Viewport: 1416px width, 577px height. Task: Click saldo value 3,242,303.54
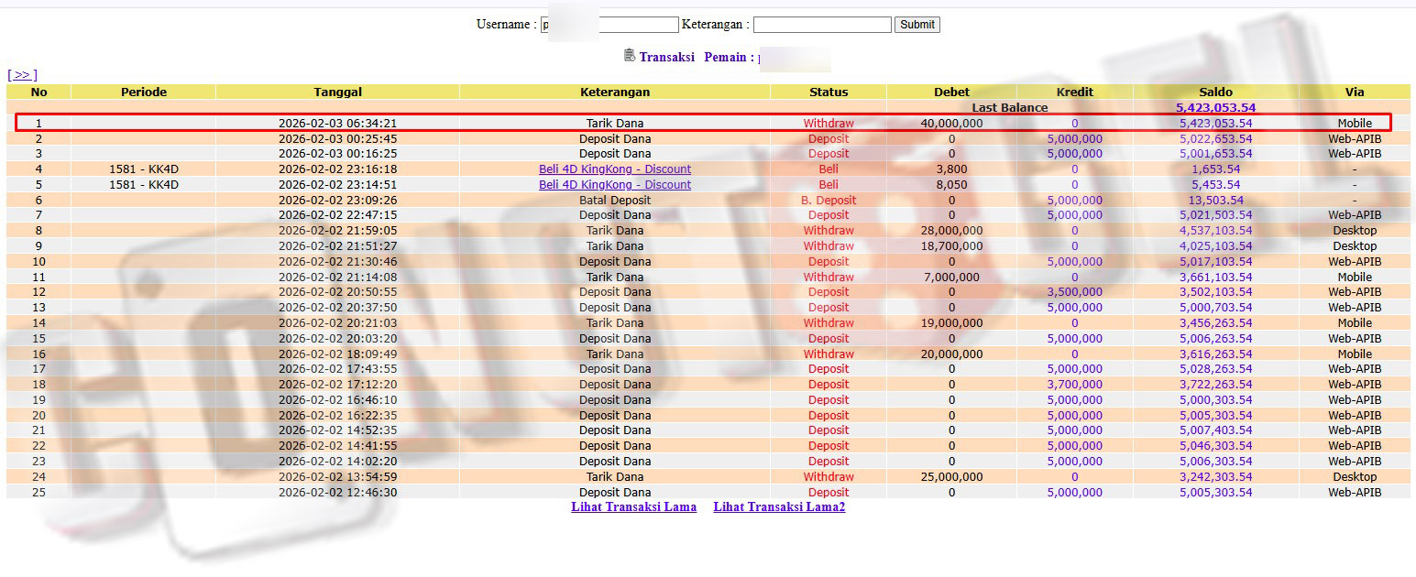[1215, 477]
